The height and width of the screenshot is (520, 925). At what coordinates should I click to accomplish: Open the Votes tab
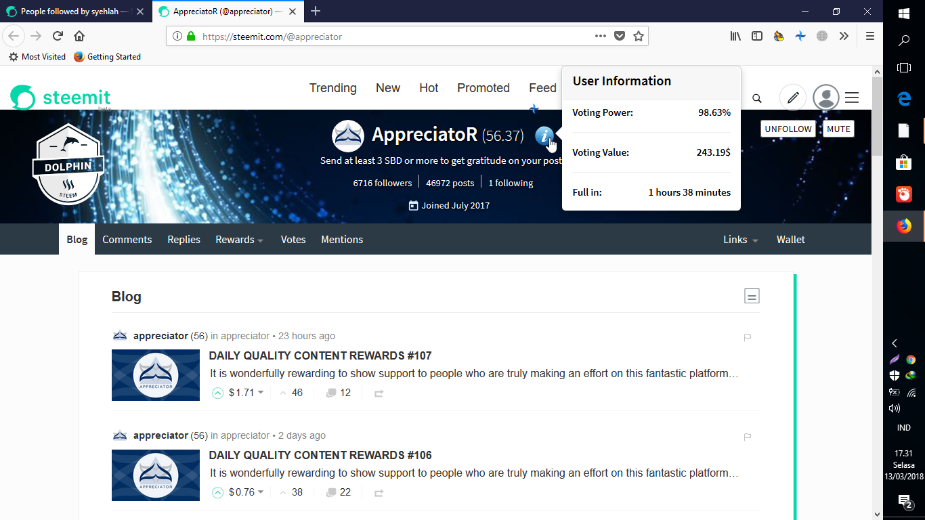tap(293, 240)
